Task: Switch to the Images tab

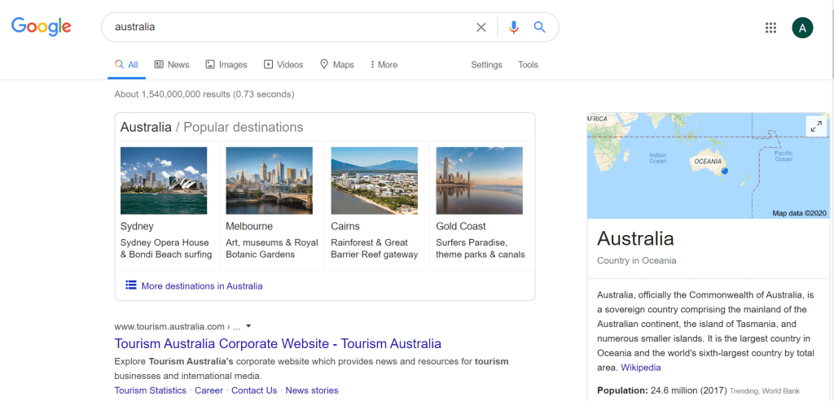Action: (x=226, y=65)
